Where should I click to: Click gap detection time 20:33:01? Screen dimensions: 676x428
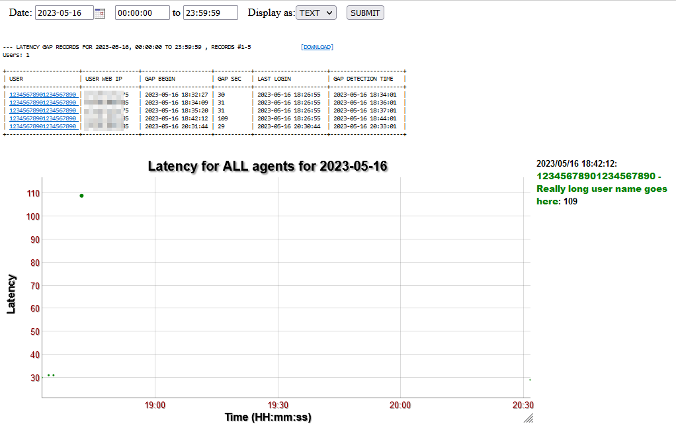click(364, 126)
